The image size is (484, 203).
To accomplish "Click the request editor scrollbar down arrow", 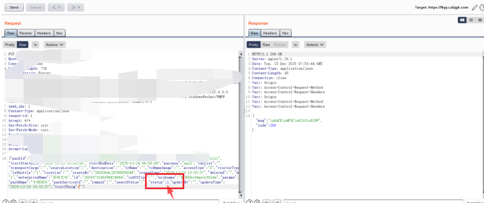I will [241, 195].
